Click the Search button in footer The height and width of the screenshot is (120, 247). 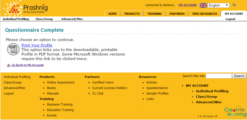pos(239,76)
